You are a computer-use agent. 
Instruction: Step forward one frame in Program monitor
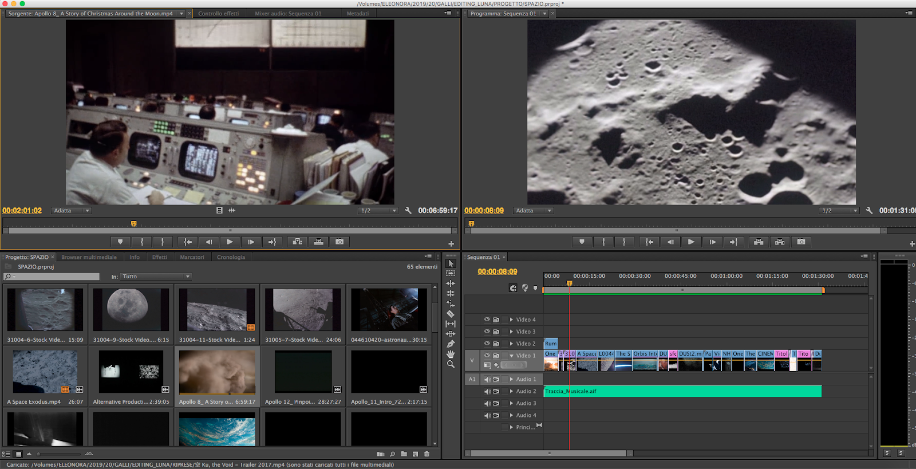point(712,242)
